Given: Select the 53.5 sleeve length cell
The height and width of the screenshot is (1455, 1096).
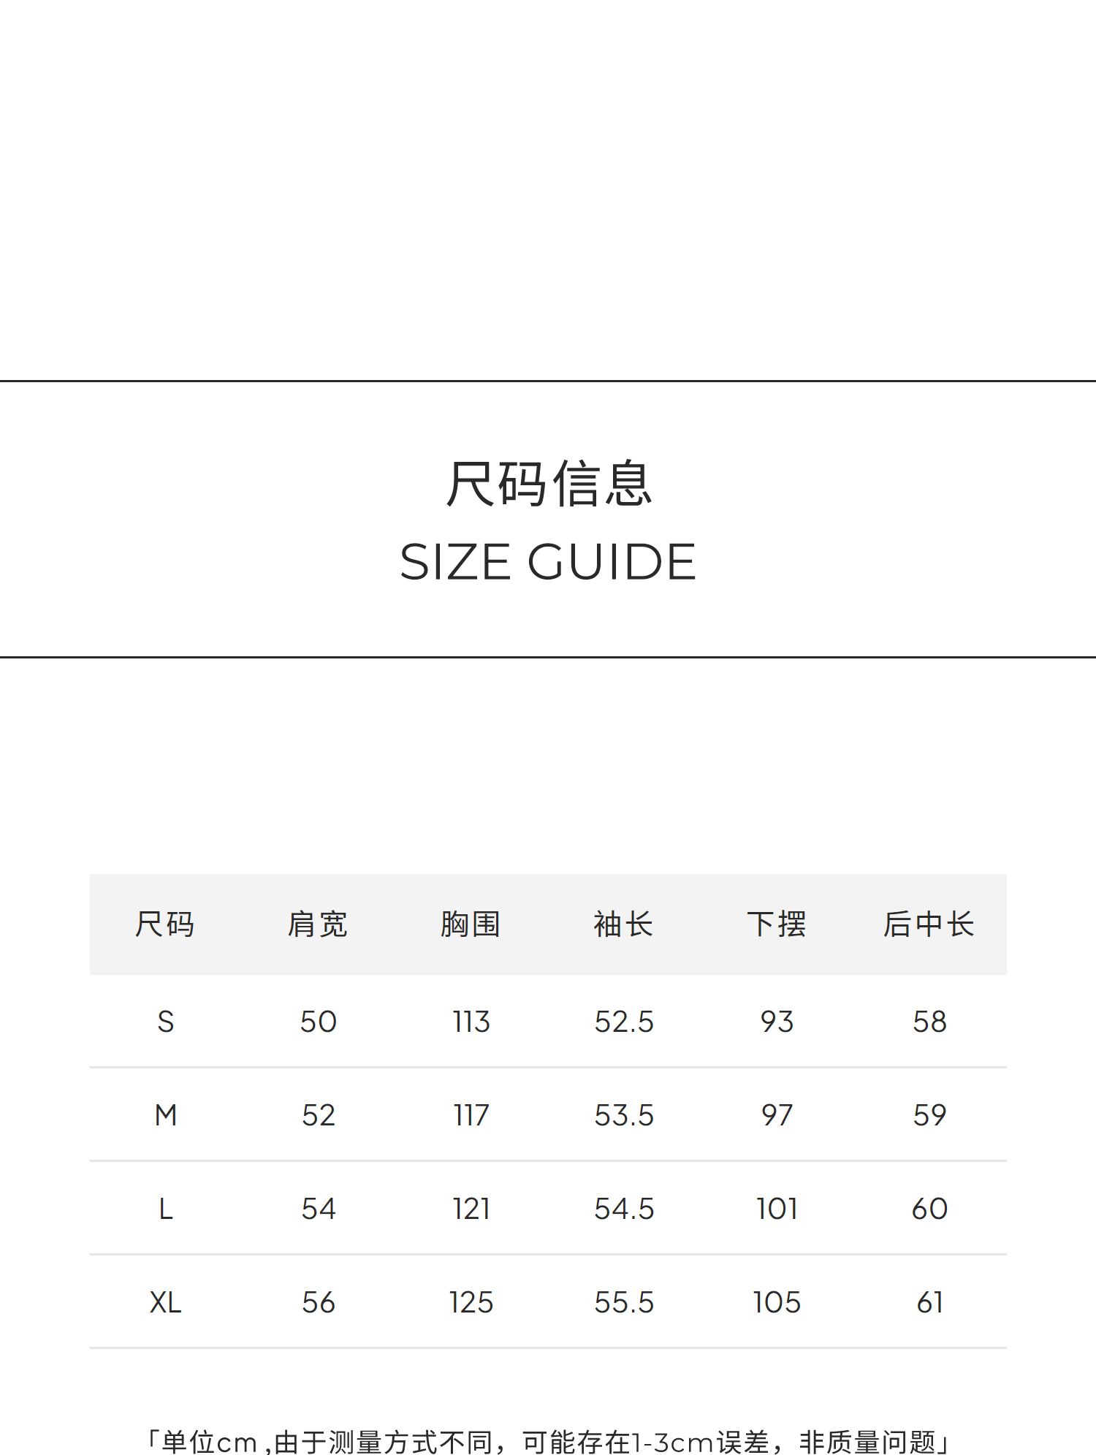Looking at the screenshot, I should click(624, 1115).
